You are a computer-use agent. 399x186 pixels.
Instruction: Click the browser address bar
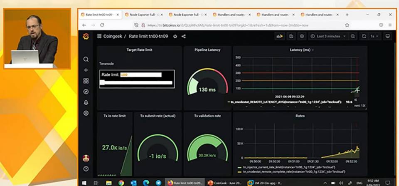click(x=239, y=25)
